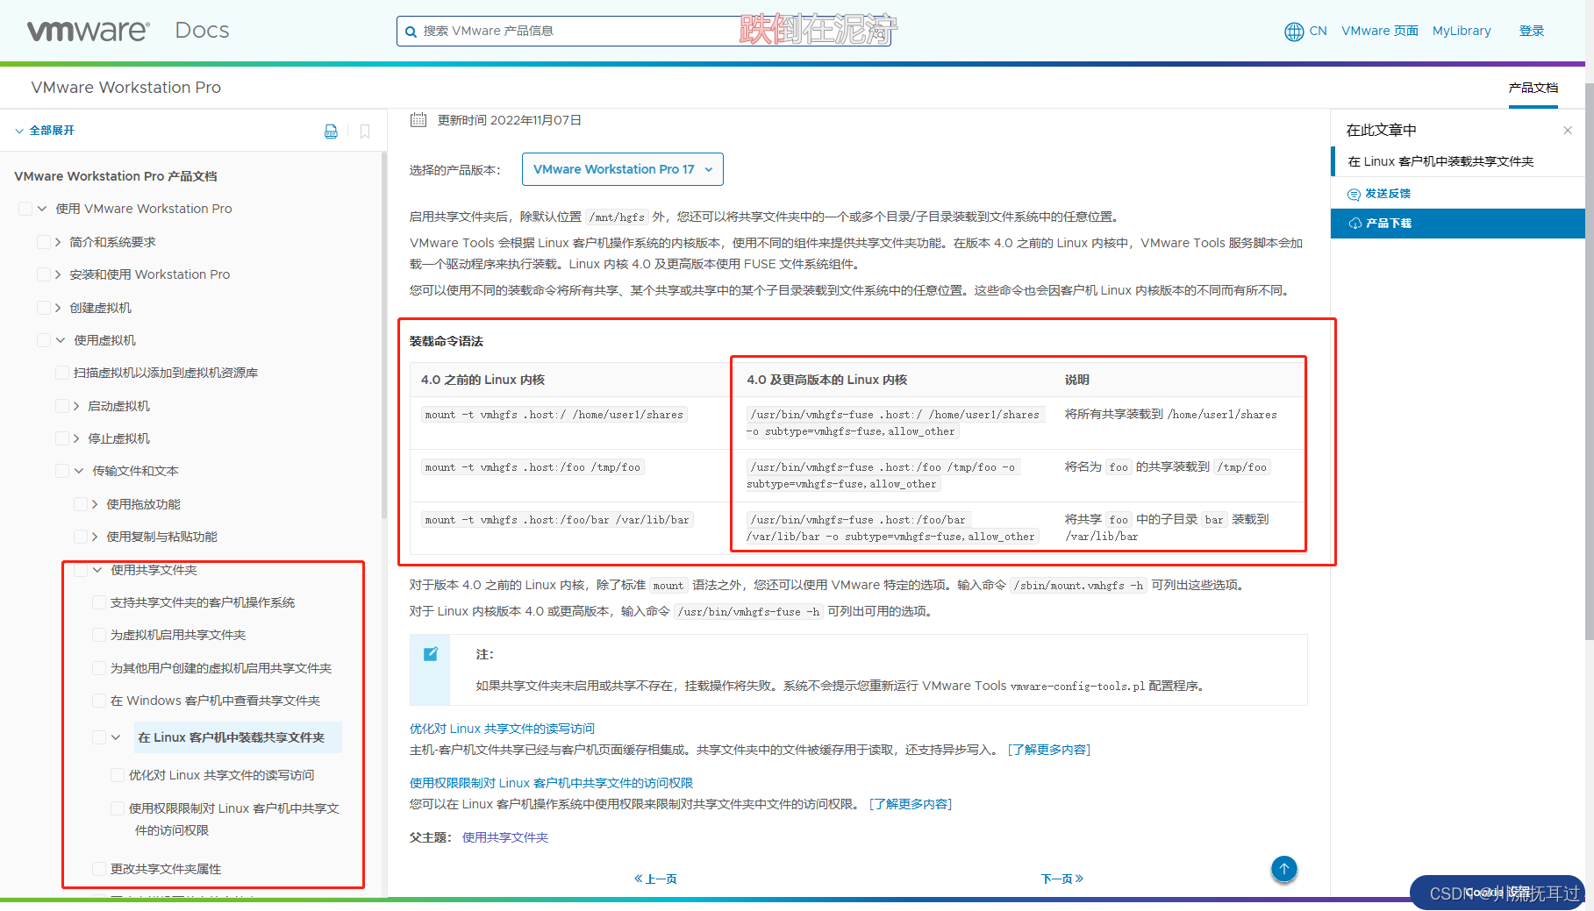Close the 在此文章中 panel
Image resolution: width=1594 pixels, height=911 pixels.
click(1568, 131)
